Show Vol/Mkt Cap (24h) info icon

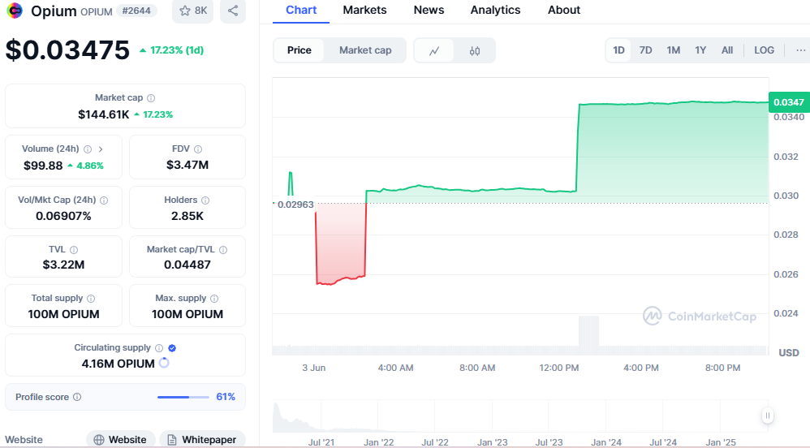point(104,200)
